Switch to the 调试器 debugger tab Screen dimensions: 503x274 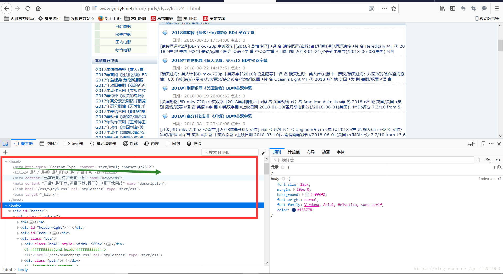[x=74, y=144]
